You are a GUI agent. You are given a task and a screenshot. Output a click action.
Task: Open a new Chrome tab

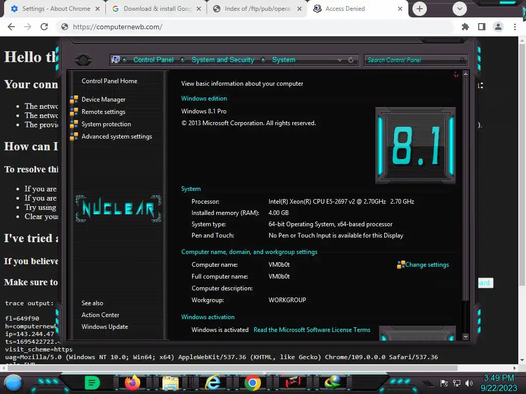click(x=420, y=9)
